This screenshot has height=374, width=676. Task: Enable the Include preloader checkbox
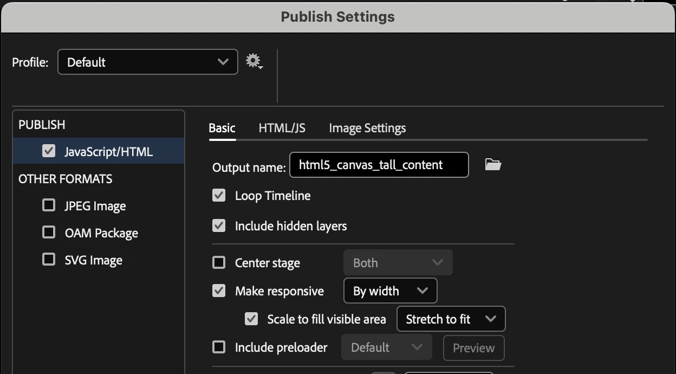pos(219,347)
